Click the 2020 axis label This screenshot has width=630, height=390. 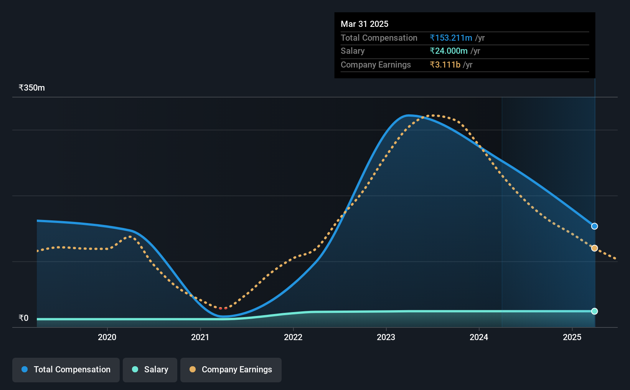tap(107, 337)
